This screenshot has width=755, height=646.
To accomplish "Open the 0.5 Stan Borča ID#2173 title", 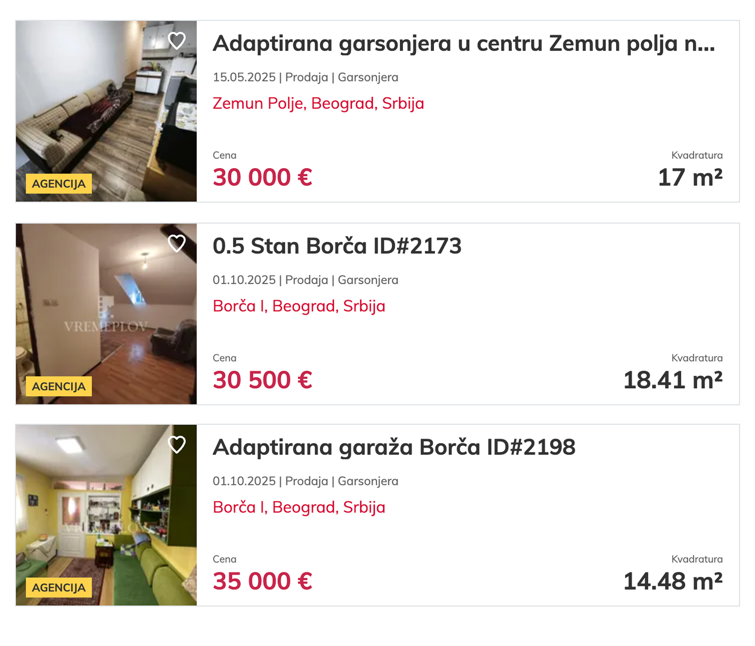I will (337, 246).
